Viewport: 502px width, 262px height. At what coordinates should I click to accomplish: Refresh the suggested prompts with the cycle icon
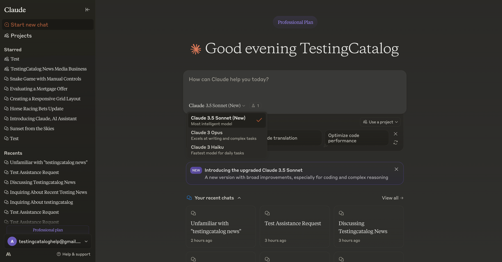(x=396, y=142)
